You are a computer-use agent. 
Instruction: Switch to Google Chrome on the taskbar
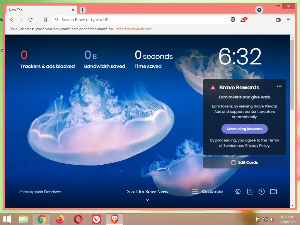(x=42, y=219)
